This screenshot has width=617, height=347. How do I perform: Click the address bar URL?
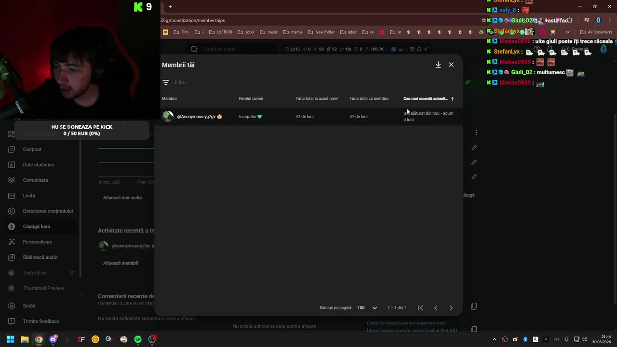tap(193, 20)
